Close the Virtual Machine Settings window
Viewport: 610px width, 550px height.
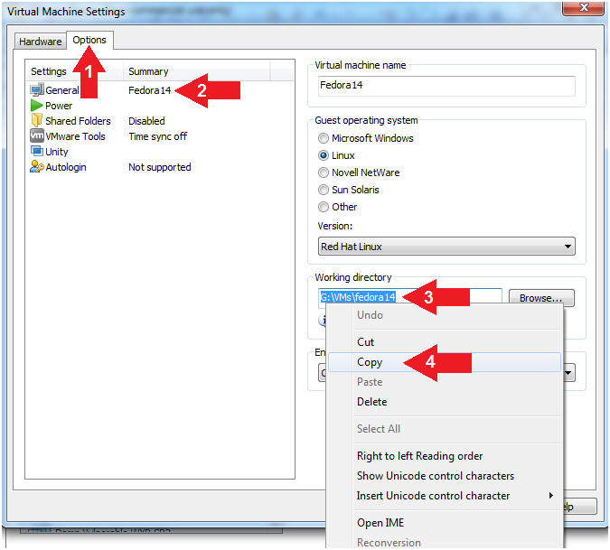click(583, 8)
